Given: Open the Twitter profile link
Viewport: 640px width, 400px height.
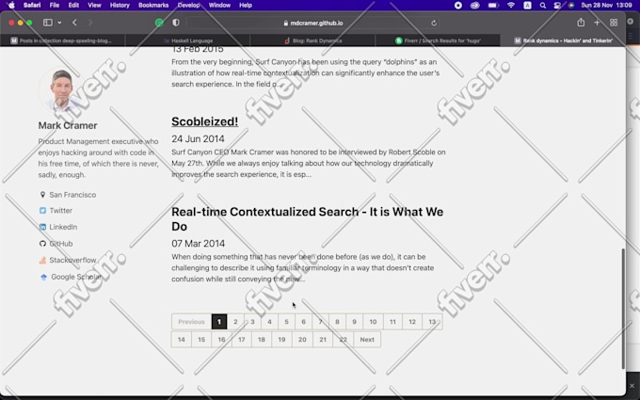Looking at the screenshot, I should 60,211.
